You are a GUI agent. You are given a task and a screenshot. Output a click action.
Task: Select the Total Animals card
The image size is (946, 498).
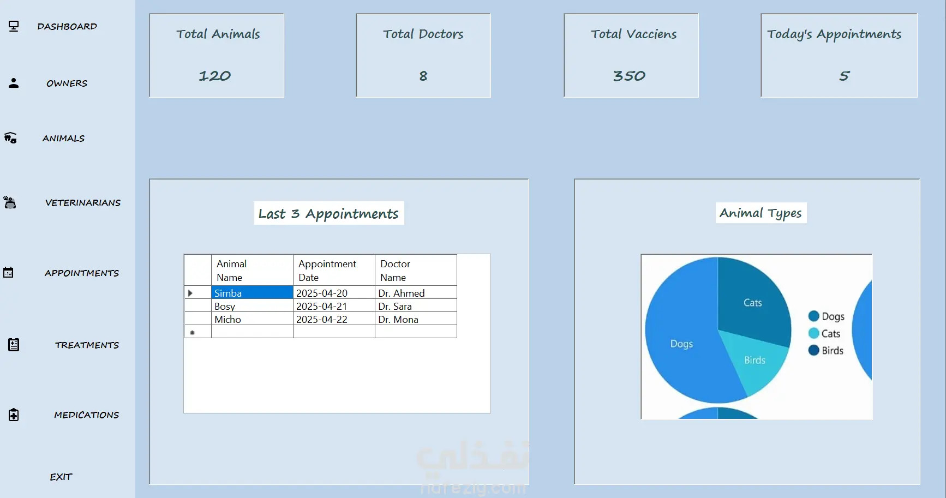tap(217, 56)
